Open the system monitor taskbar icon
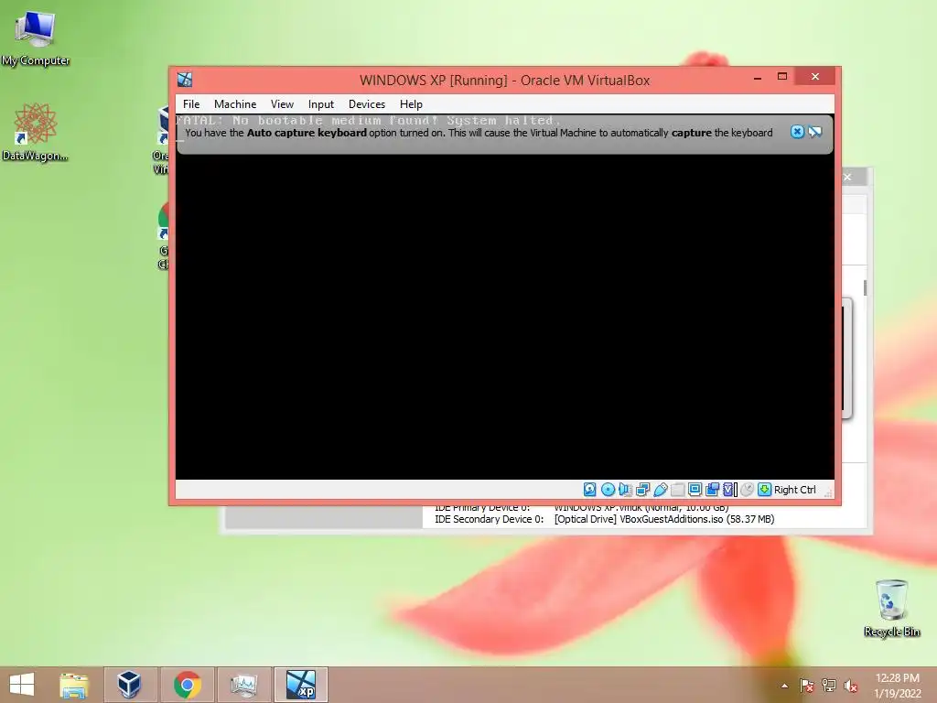The width and height of the screenshot is (937, 703). pos(243,685)
